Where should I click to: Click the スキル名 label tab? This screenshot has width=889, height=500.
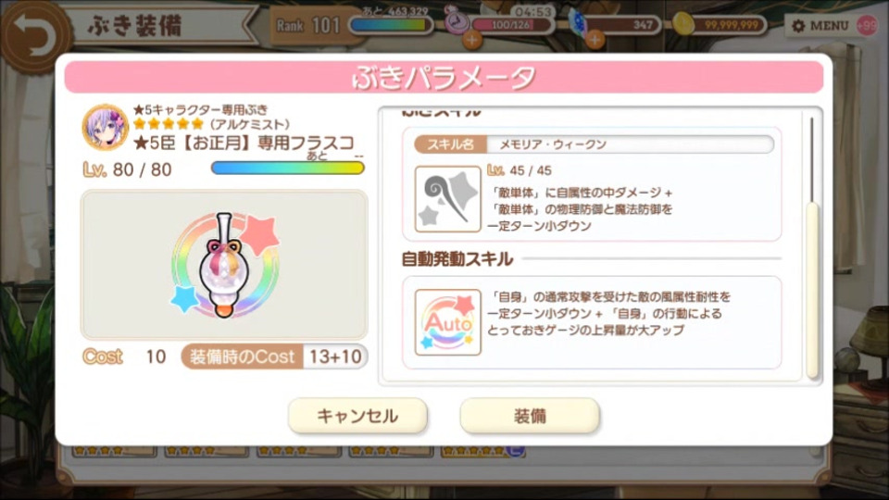click(x=450, y=144)
